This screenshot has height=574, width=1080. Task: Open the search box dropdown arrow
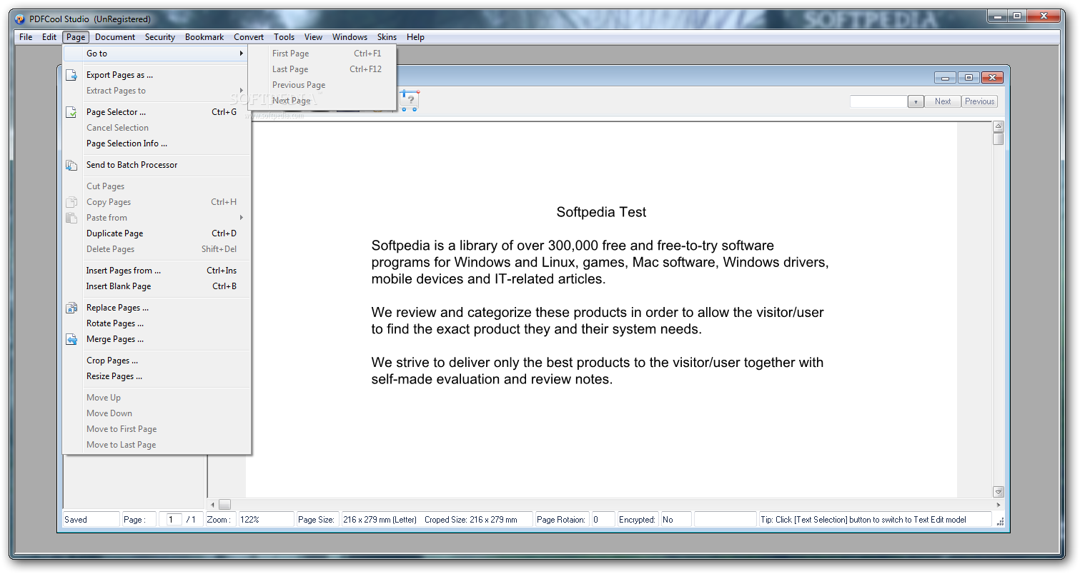(916, 101)
